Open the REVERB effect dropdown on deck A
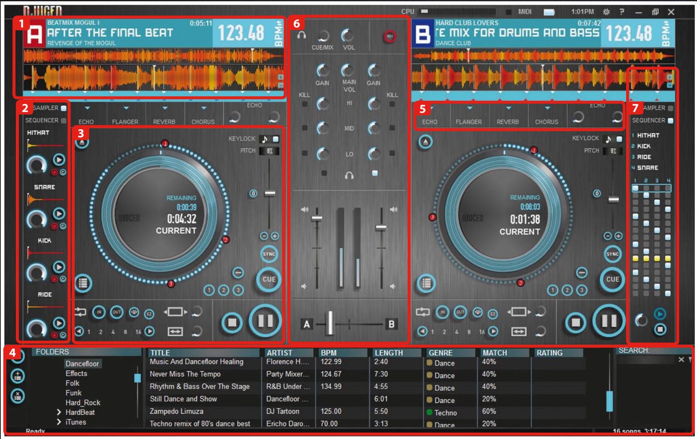The width and height of the screenshot is (697, 439). (x=165, y=108)
